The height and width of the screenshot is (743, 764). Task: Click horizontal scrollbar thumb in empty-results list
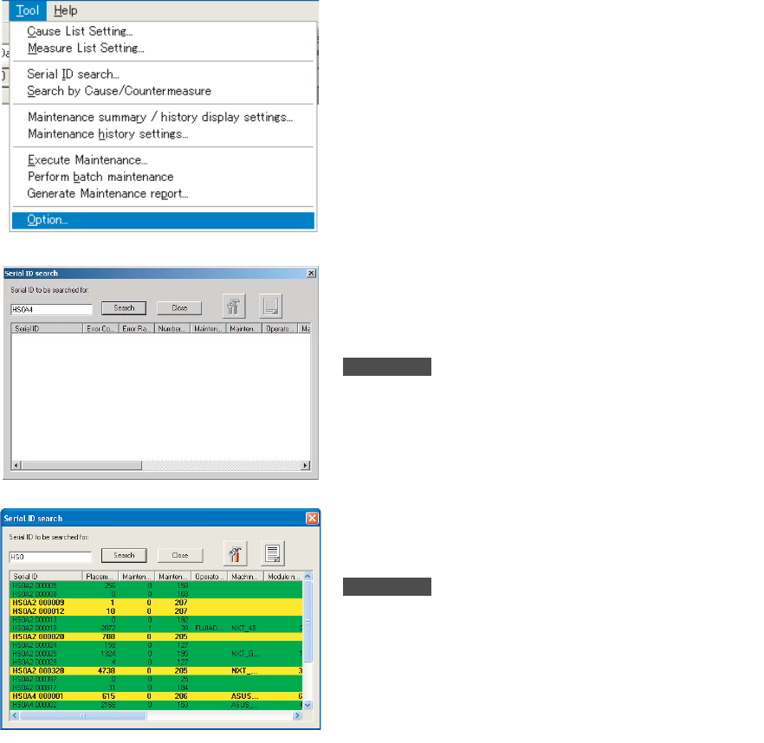81,465
